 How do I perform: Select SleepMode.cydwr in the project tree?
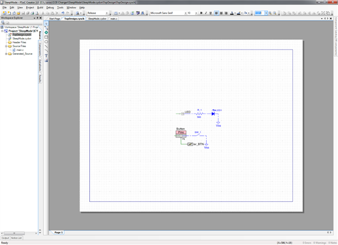point(22,39)
